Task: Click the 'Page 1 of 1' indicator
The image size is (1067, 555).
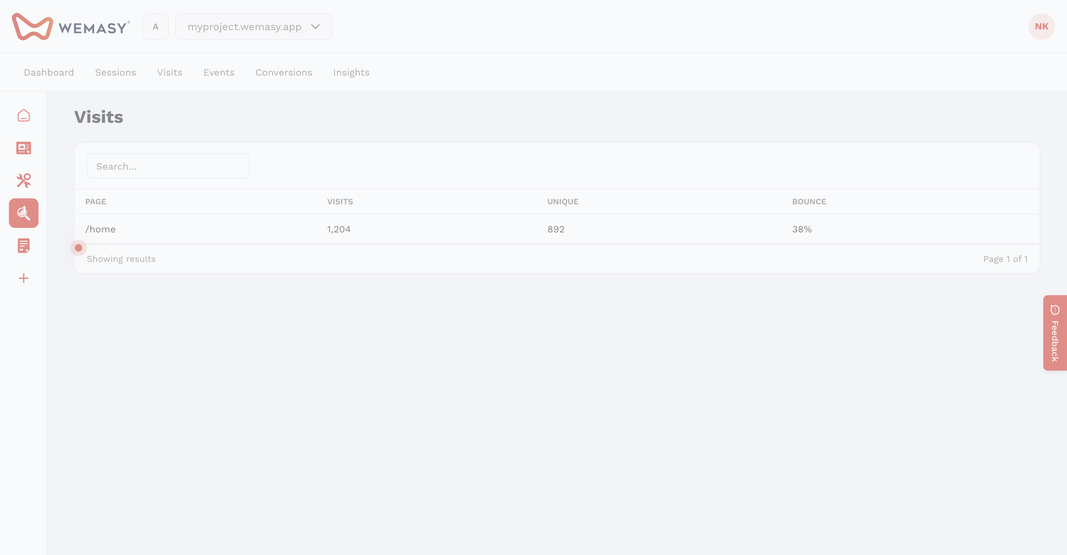Action: coord(1005,259)
